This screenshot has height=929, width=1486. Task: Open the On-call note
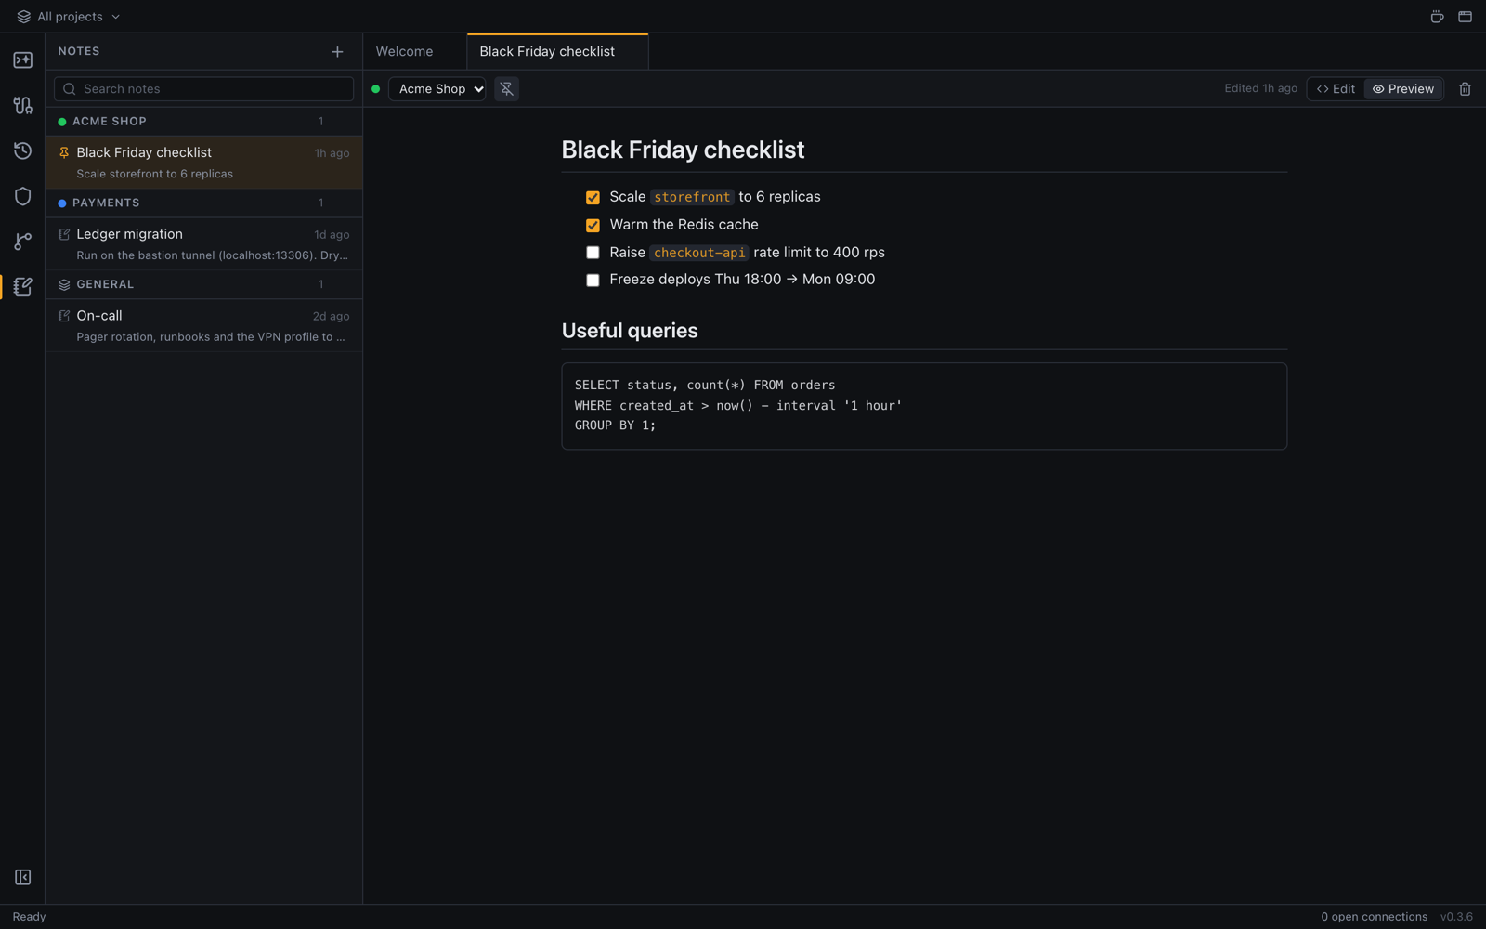[204, 326]
